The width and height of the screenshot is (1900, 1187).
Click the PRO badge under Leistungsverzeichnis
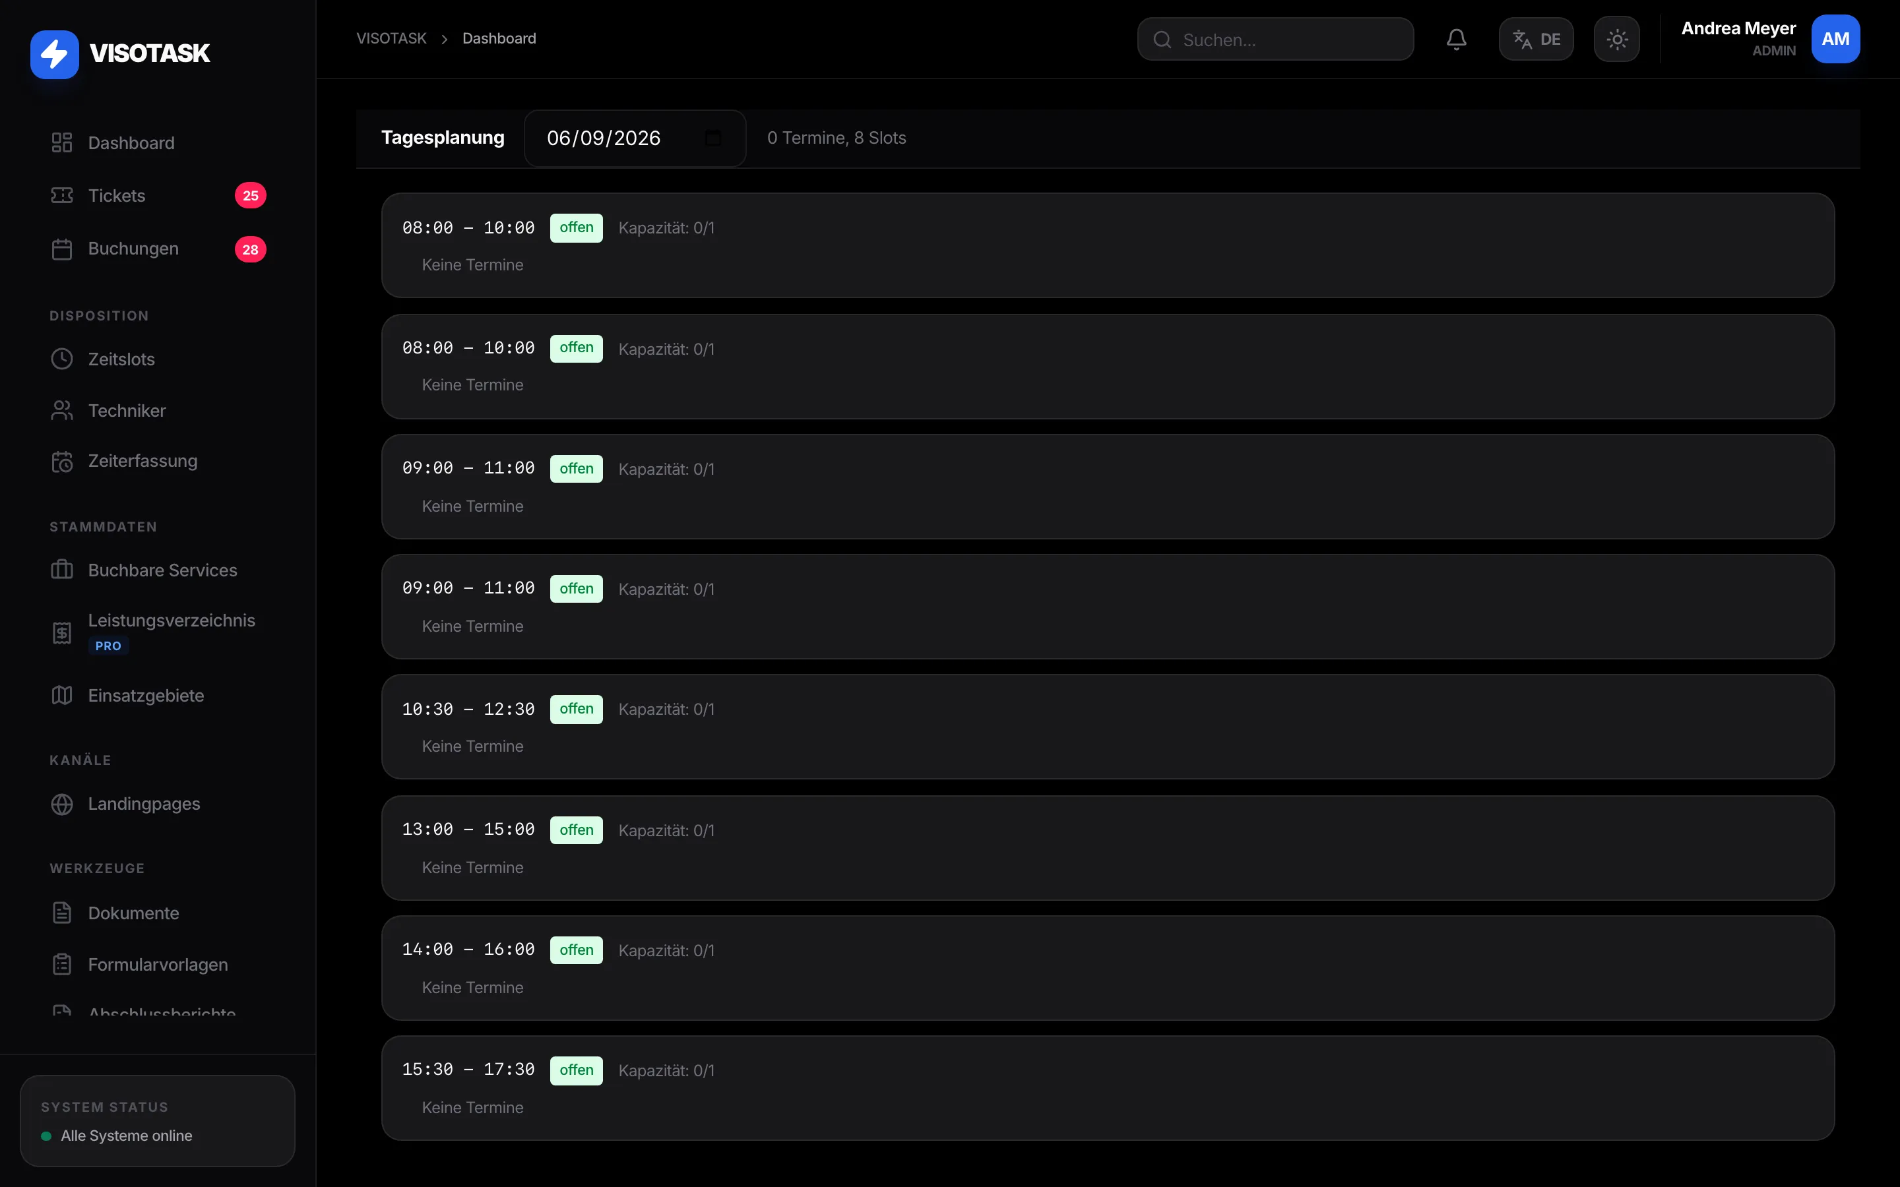point(108,646)
